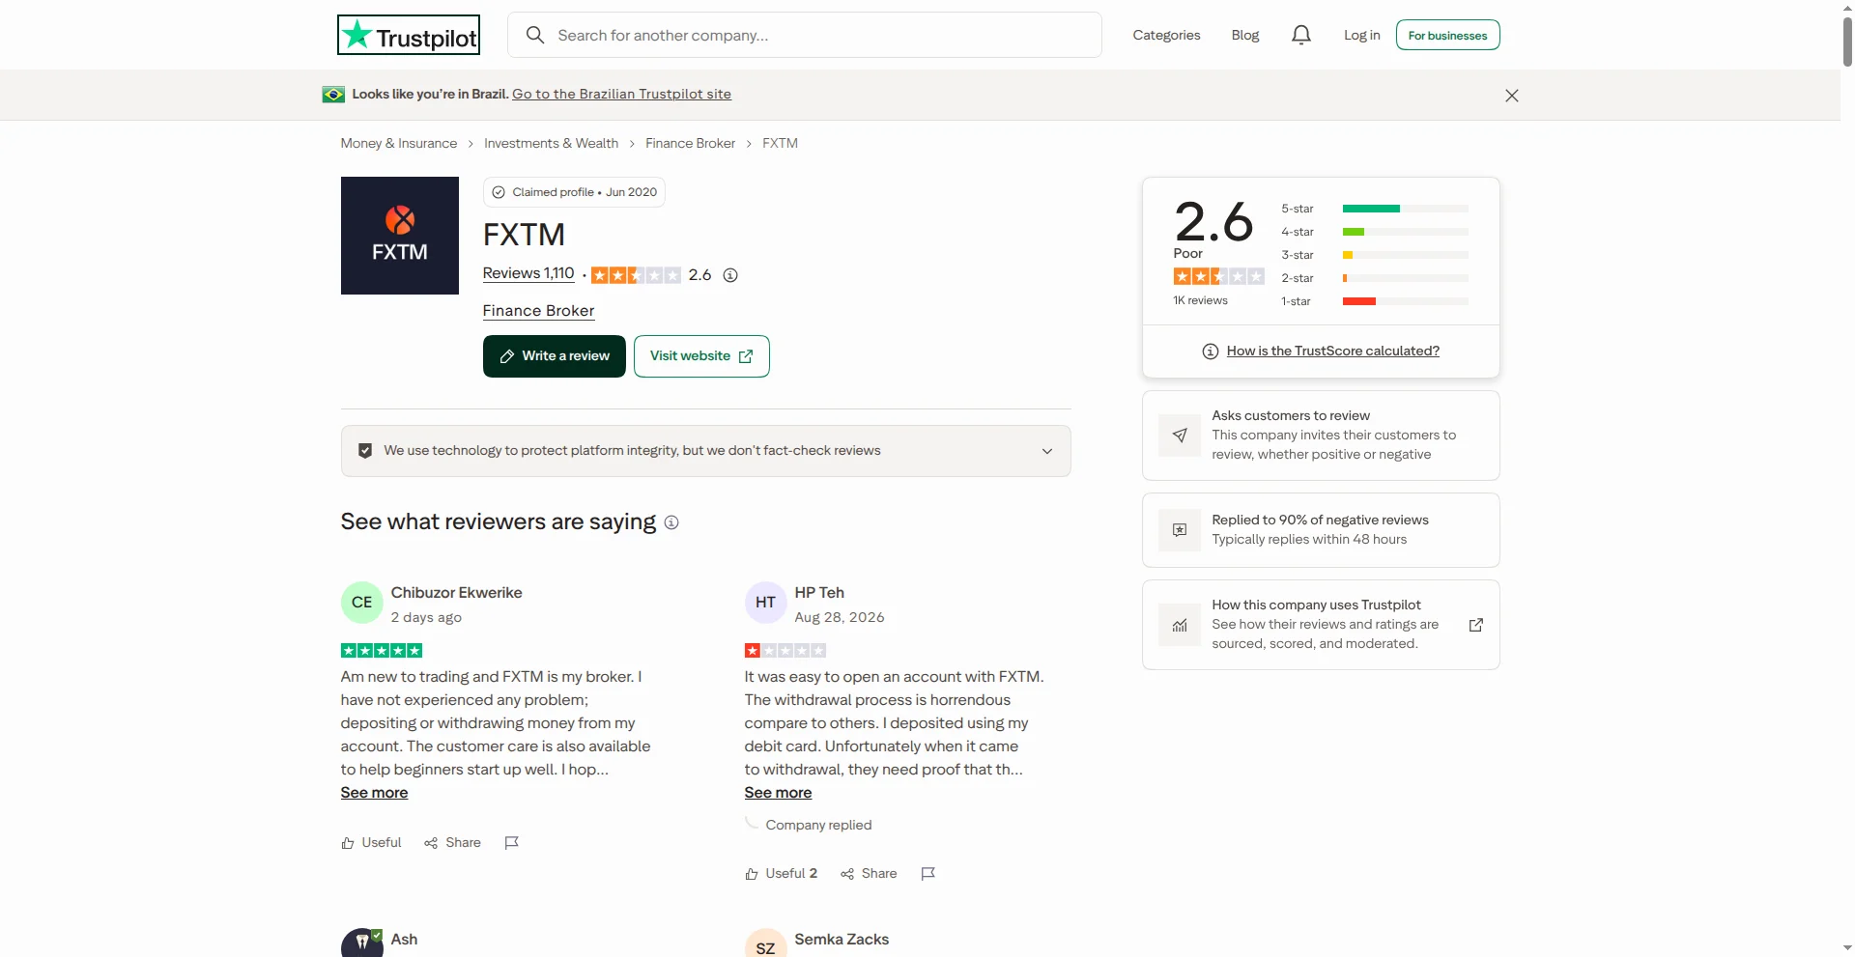Viewport: 1855px width, 957px height.
Task: Click the search magnifier icon
Action: [535, 35]
